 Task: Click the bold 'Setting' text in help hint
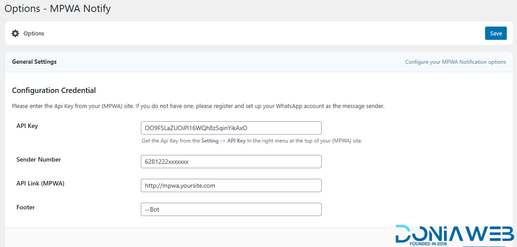210,141
